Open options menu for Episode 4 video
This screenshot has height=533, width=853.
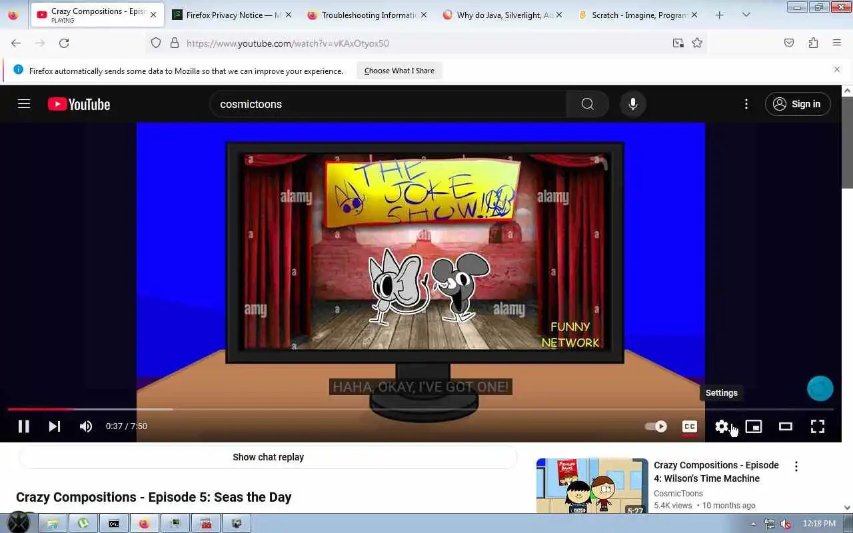796,466
